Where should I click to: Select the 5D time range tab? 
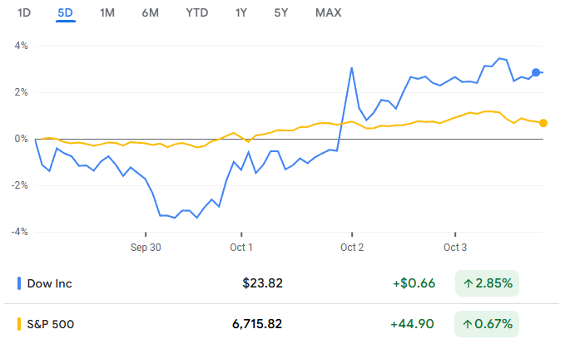click(x=66, y=12)
